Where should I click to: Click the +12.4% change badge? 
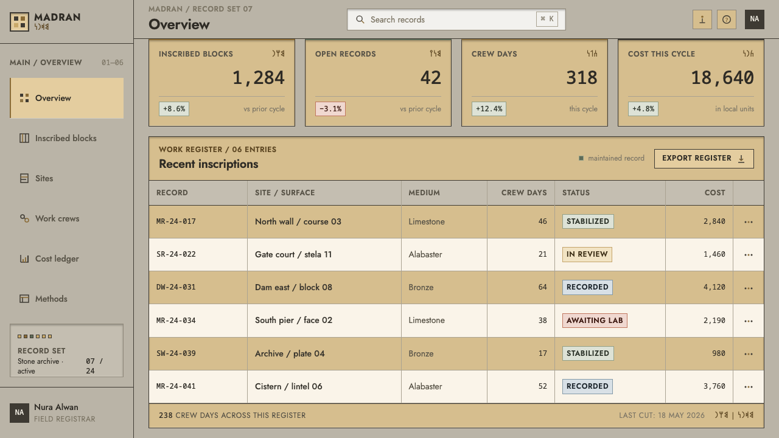(489, 109)
